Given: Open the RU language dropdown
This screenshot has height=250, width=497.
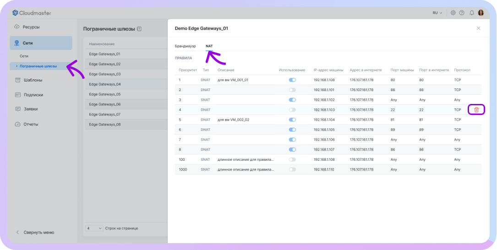Looking at the screenshot, I should (x=437, y=13).
